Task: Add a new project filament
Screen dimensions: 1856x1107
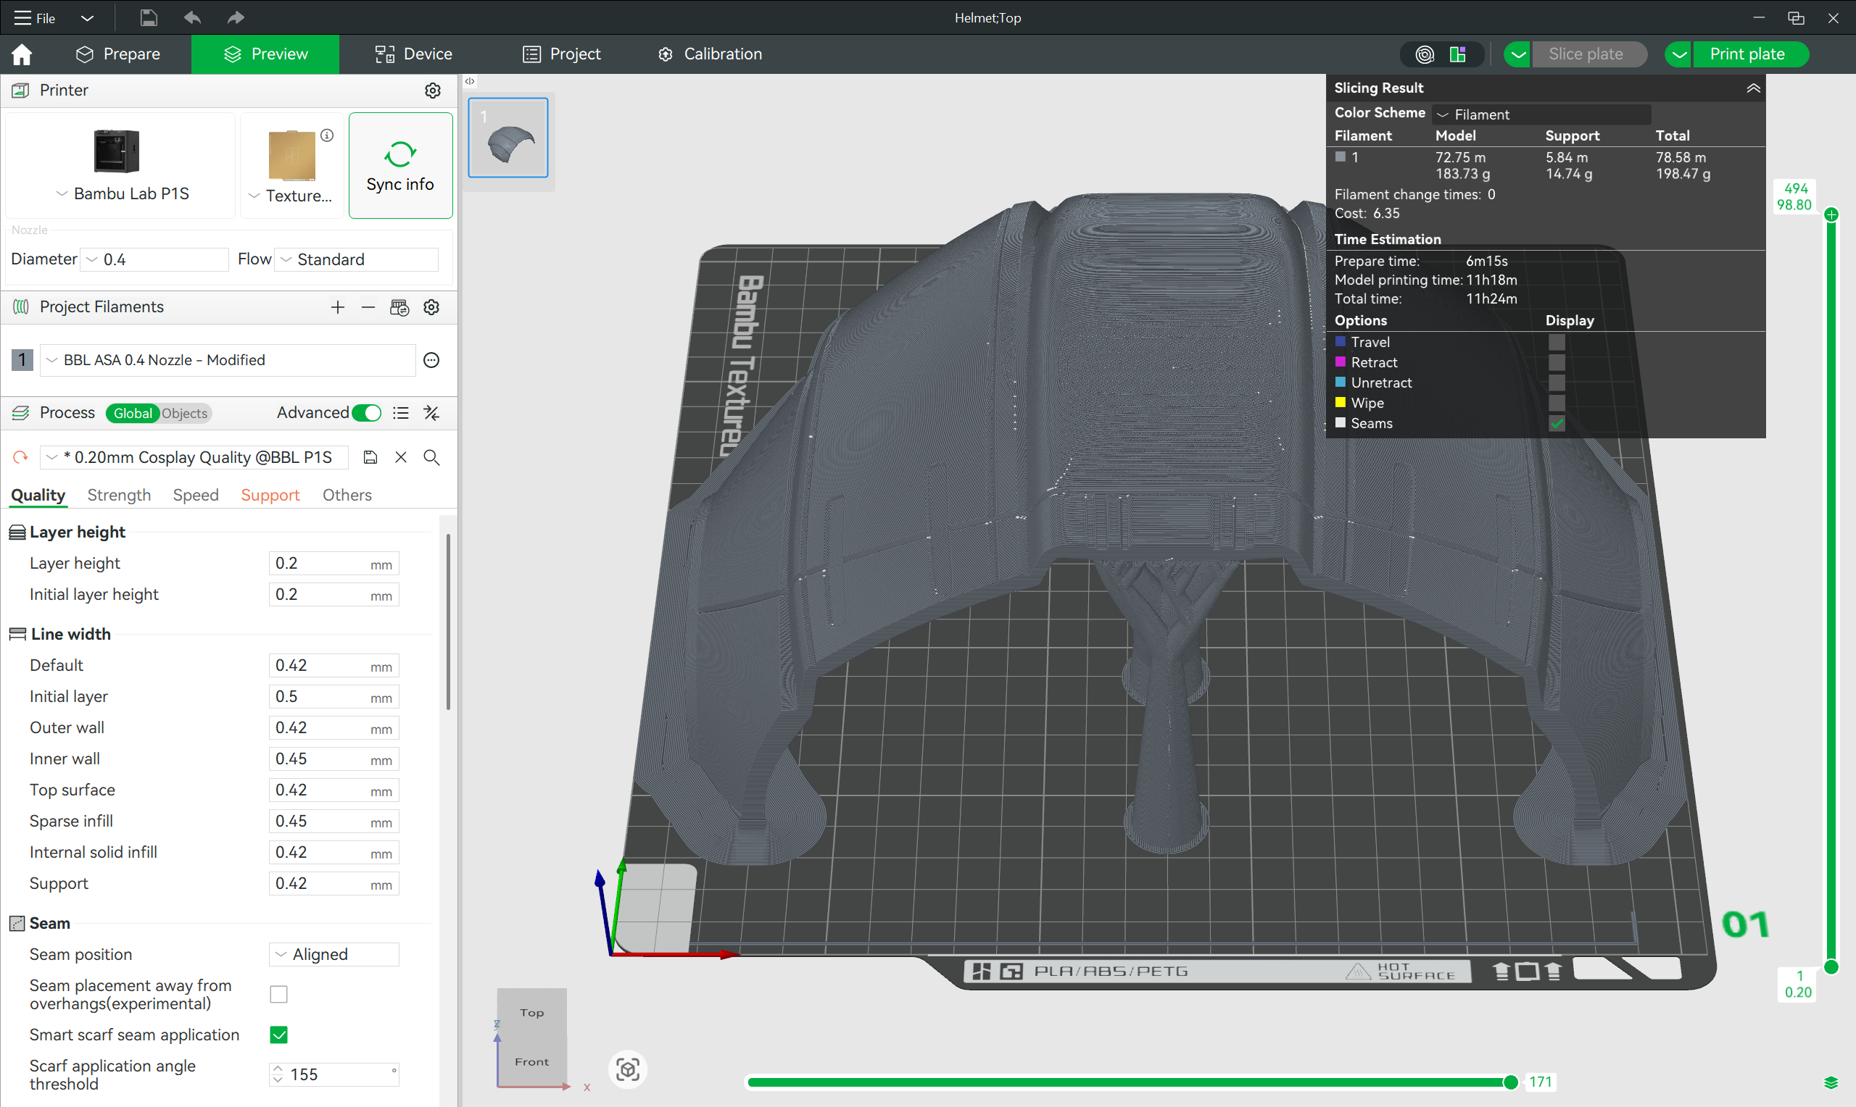Action: pos(337,307)
